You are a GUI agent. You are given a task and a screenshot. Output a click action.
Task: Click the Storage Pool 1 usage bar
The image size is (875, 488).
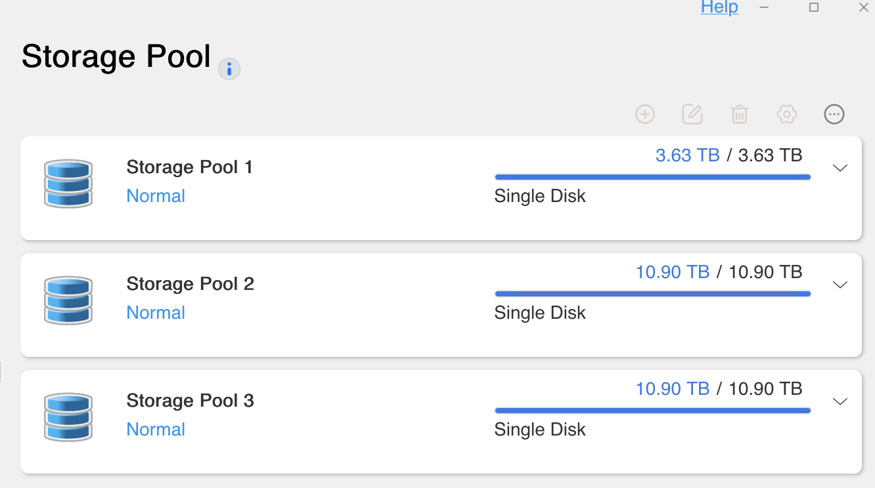click(x=652, y=177)
